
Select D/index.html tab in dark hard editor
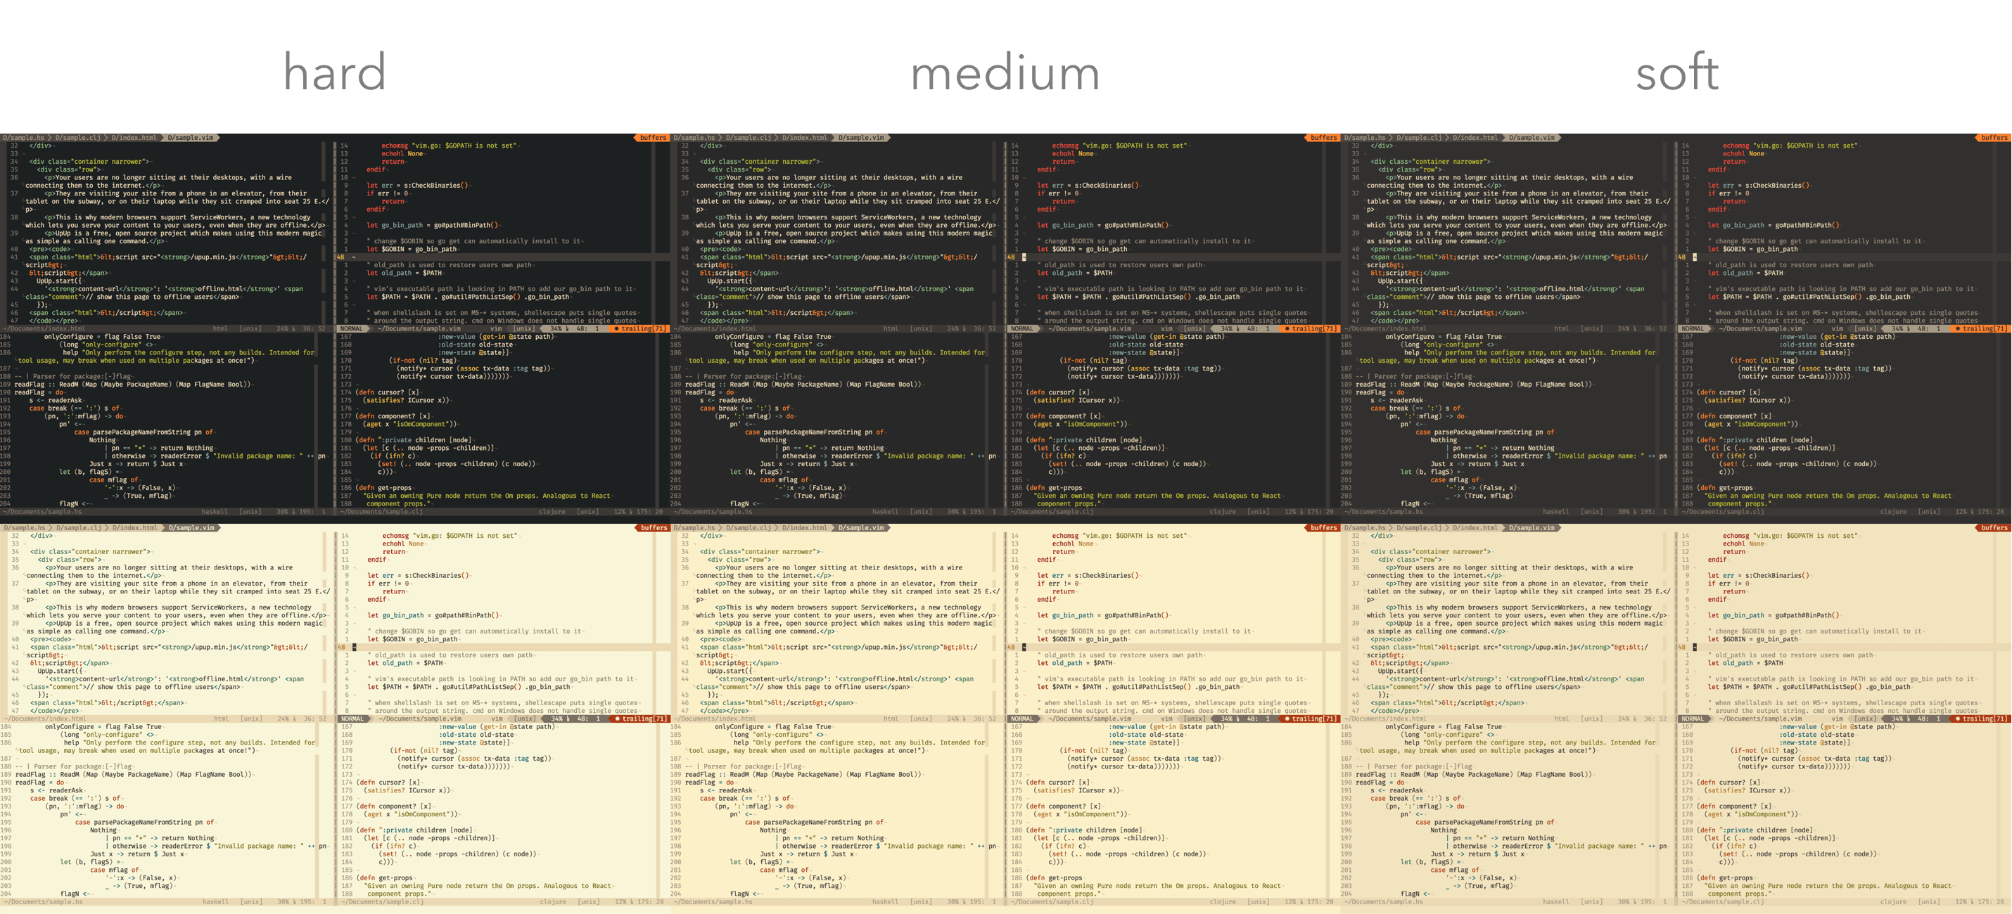[134, 137]
